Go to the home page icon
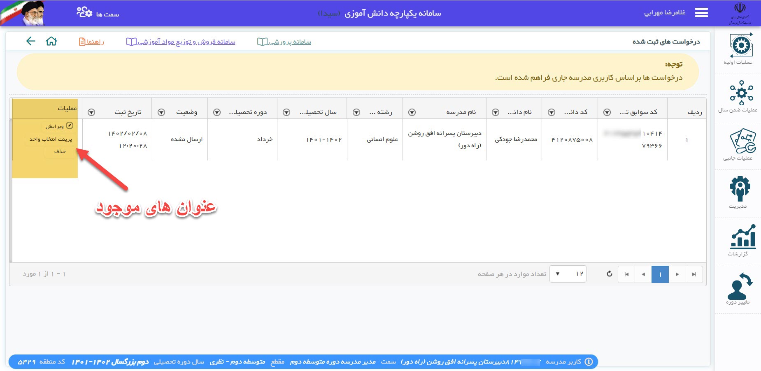Screen dimensions: 761x371 click(x=51, y=41)
